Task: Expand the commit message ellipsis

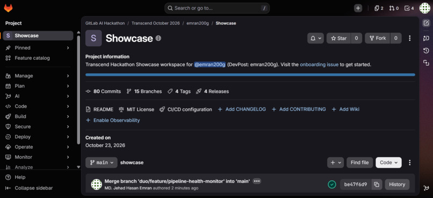Action: click(x=257, y=181)
